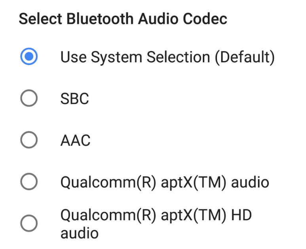Tap the filled blue radio button

(29, 57)
